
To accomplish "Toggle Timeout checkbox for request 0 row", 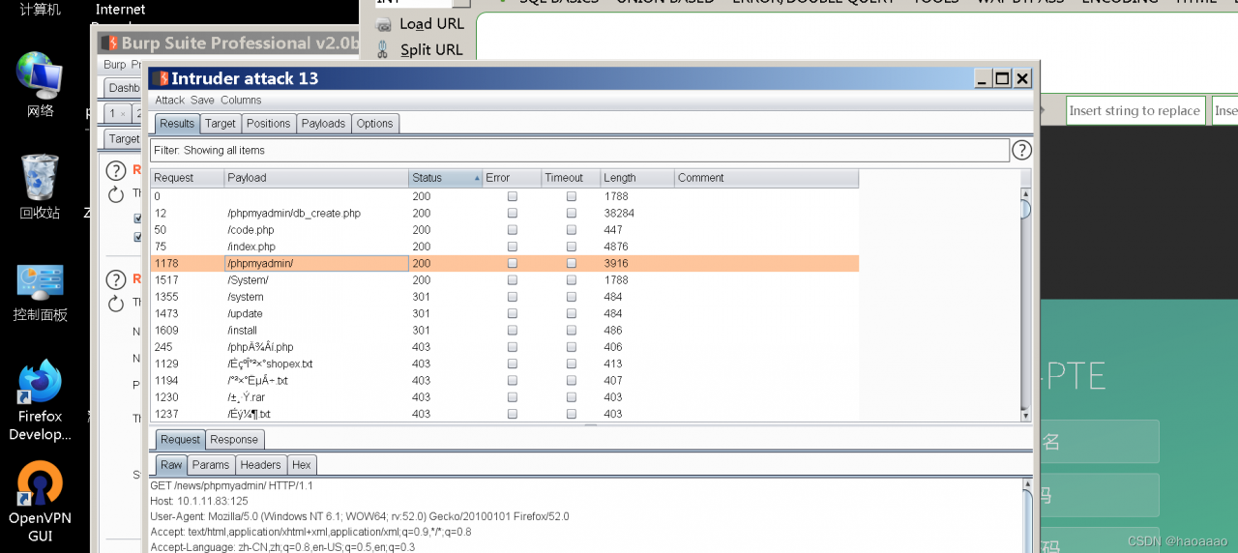I will pyautogui.click(x=572, y=196).
